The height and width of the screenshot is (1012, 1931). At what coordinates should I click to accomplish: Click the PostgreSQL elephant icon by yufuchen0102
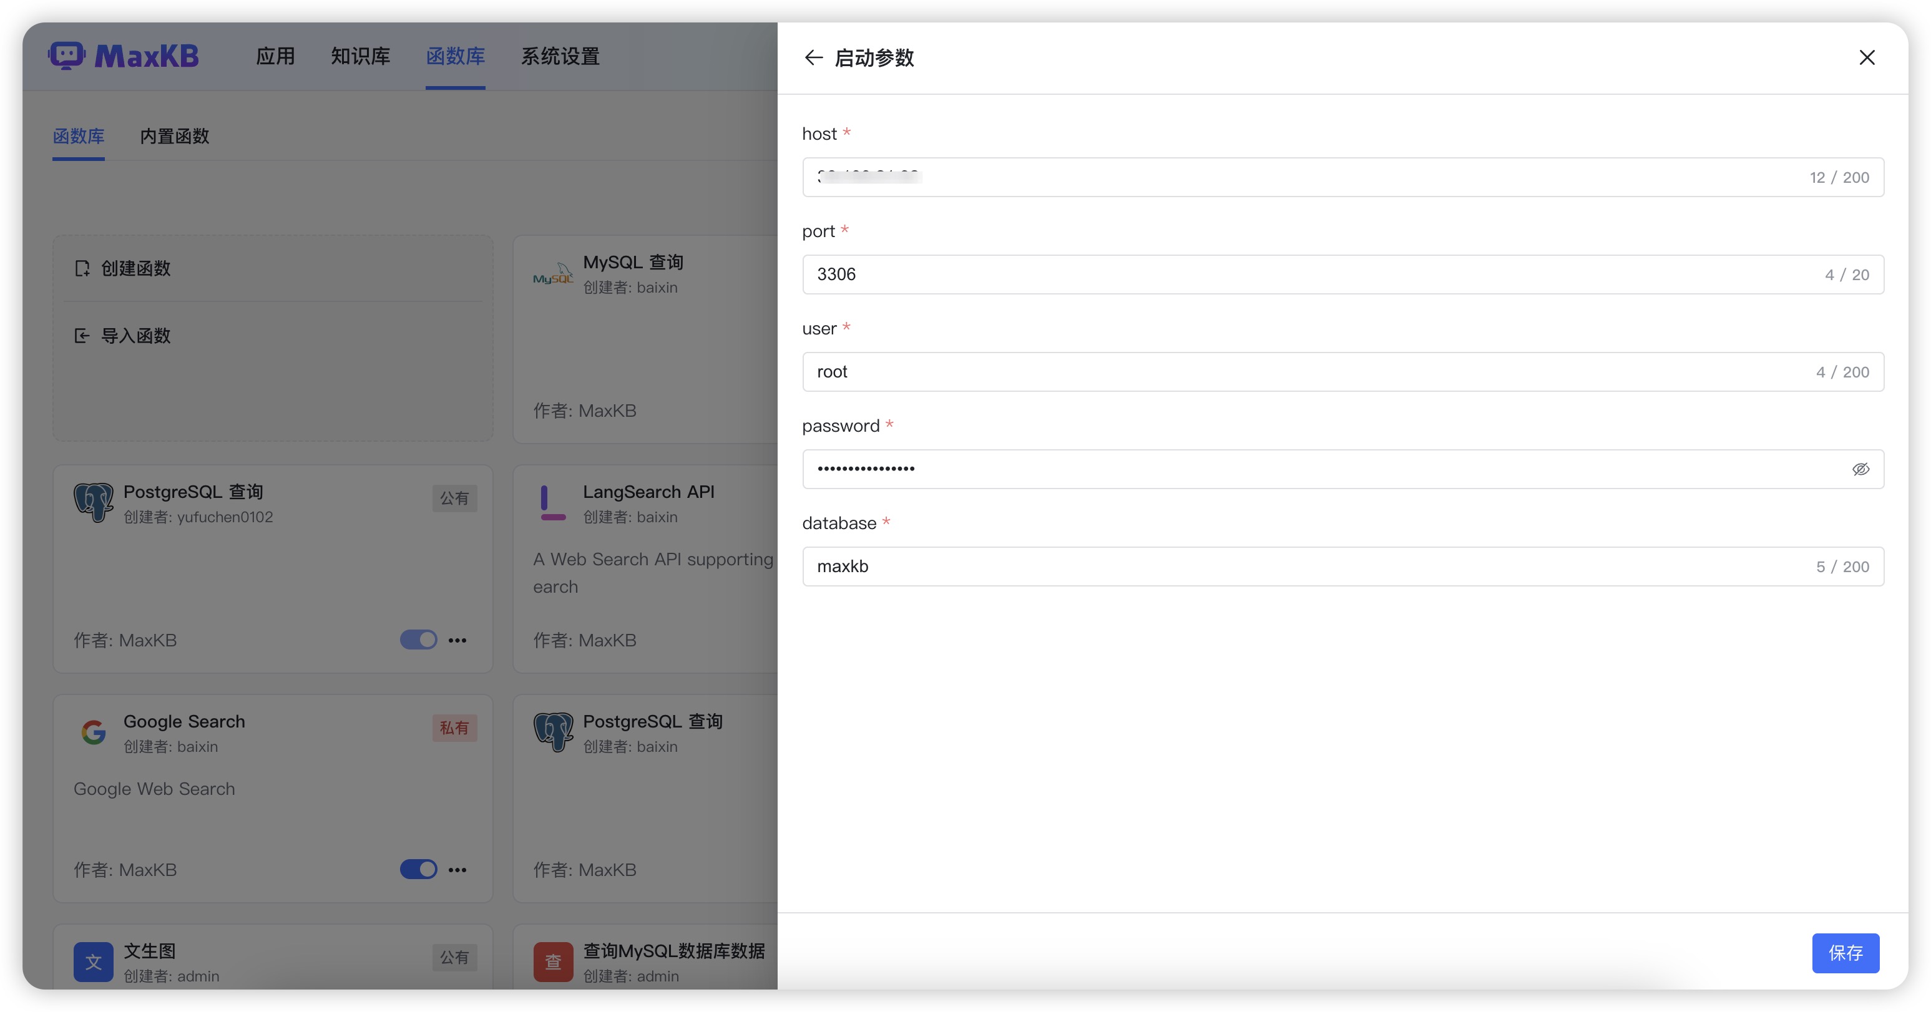(x=94, y=502)
